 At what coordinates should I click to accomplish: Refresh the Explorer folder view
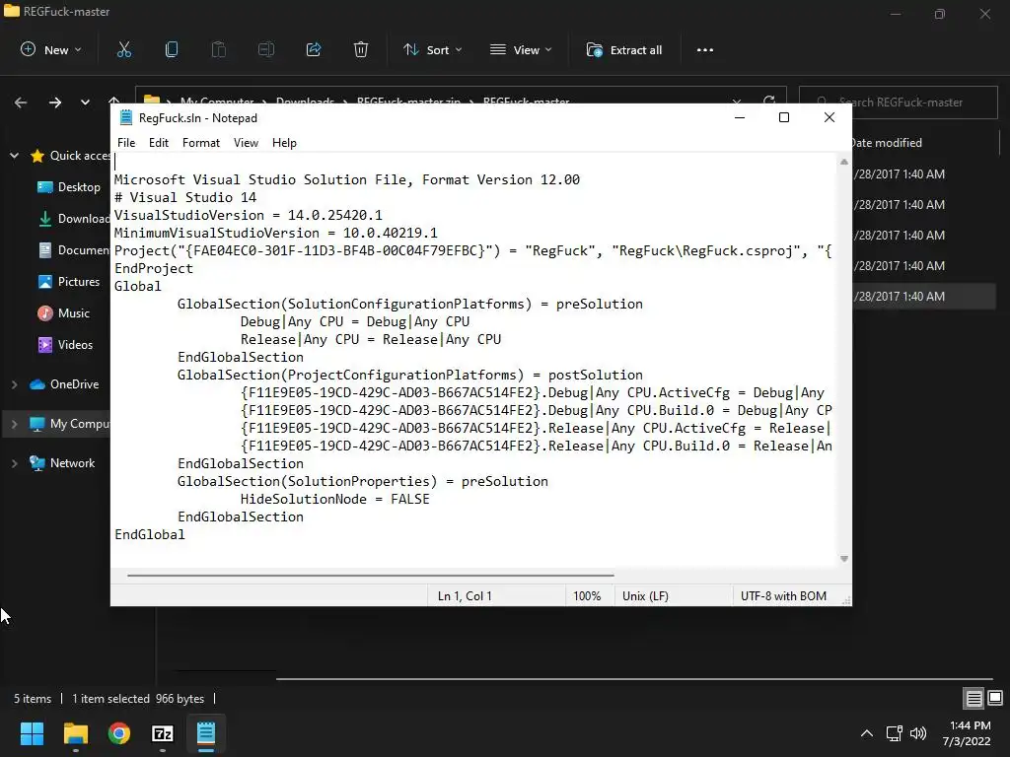(x=769, y=101)
